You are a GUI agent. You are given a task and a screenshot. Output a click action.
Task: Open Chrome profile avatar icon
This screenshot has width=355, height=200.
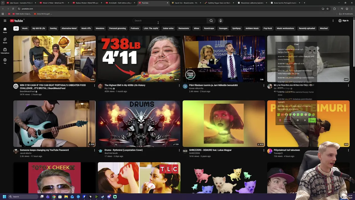347,9
